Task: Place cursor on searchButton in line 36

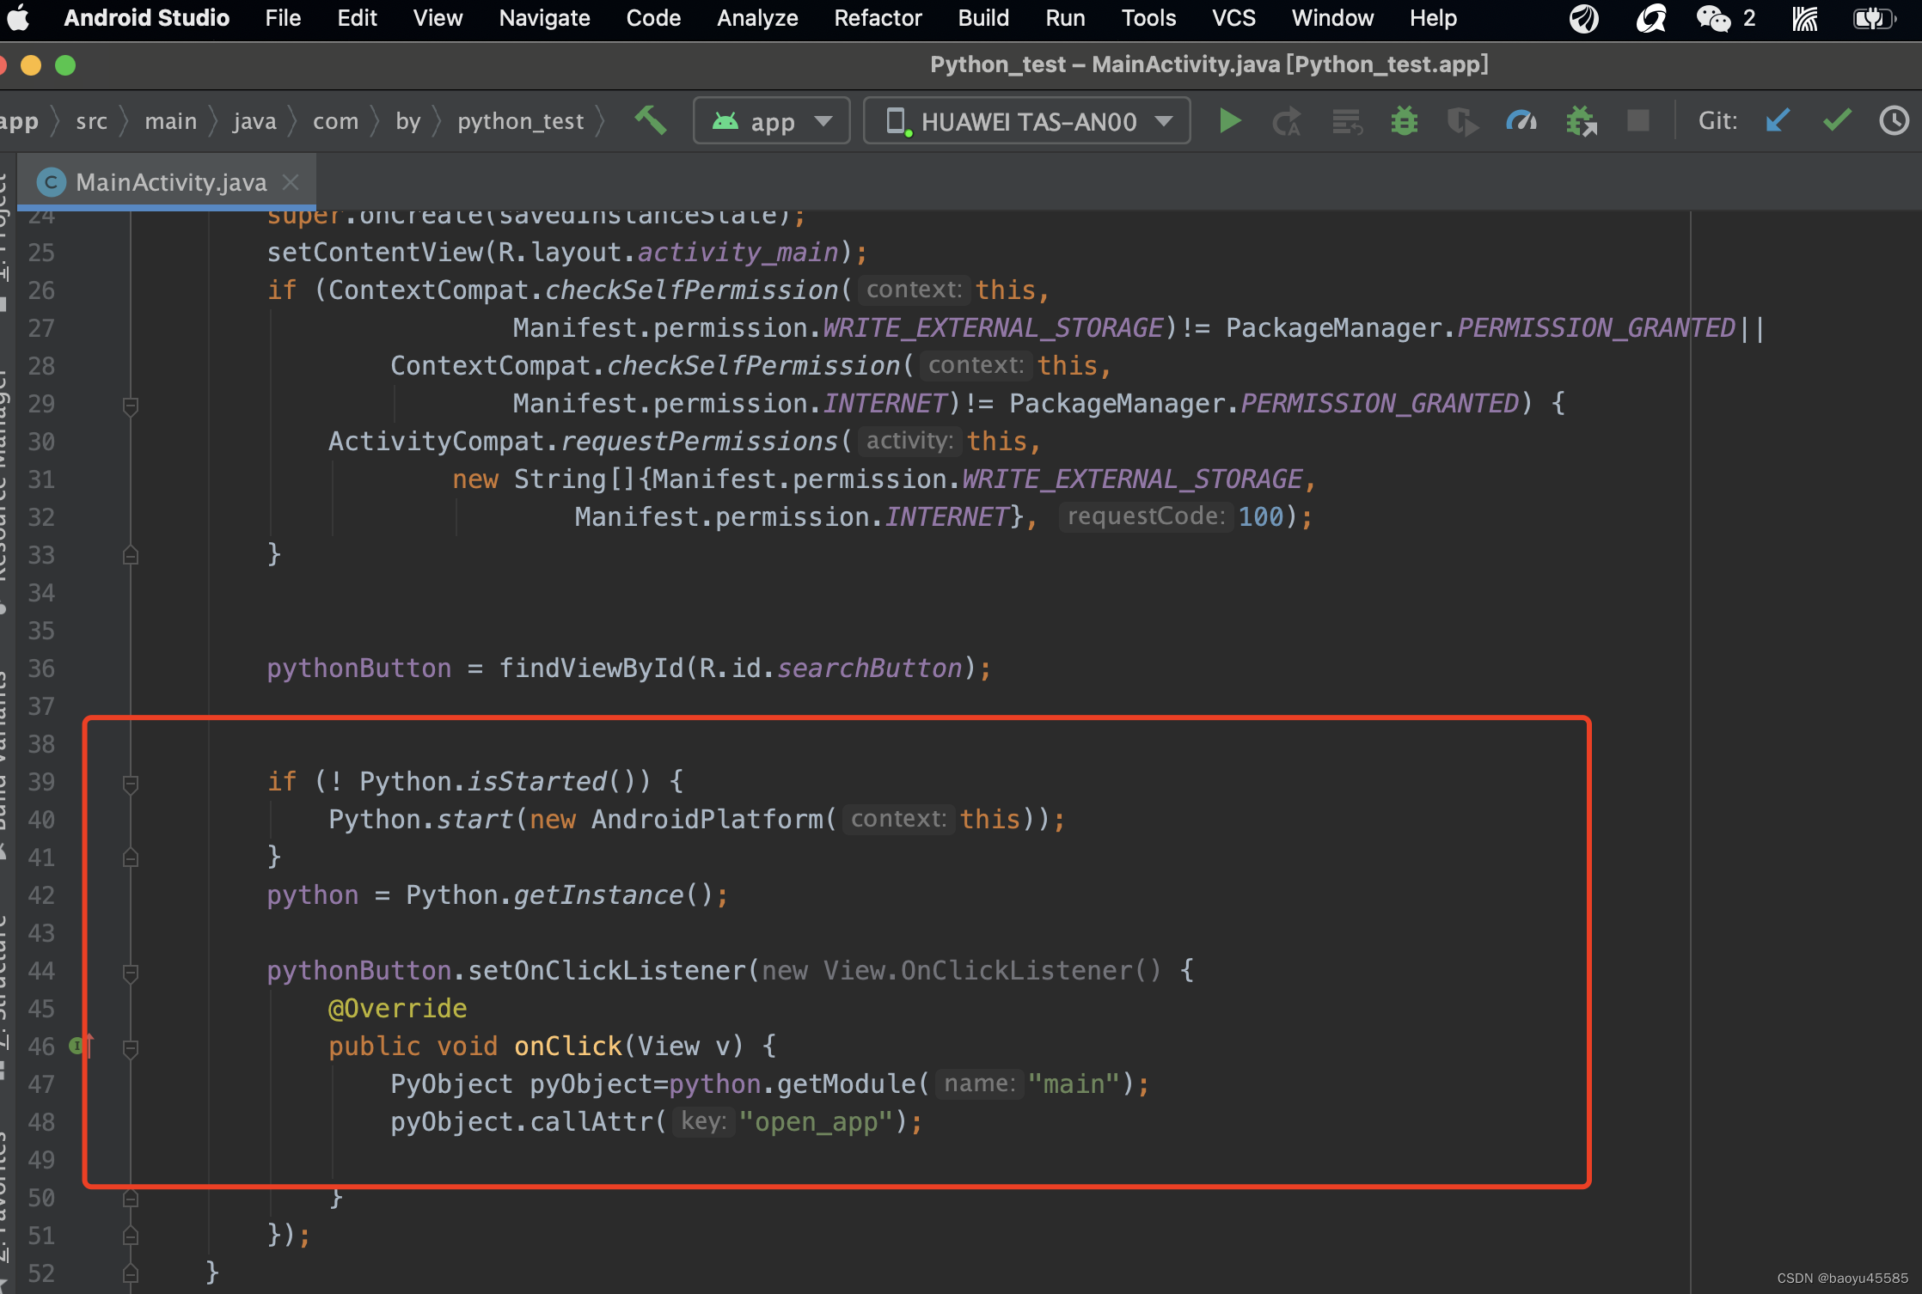Action: coord(869,668)
